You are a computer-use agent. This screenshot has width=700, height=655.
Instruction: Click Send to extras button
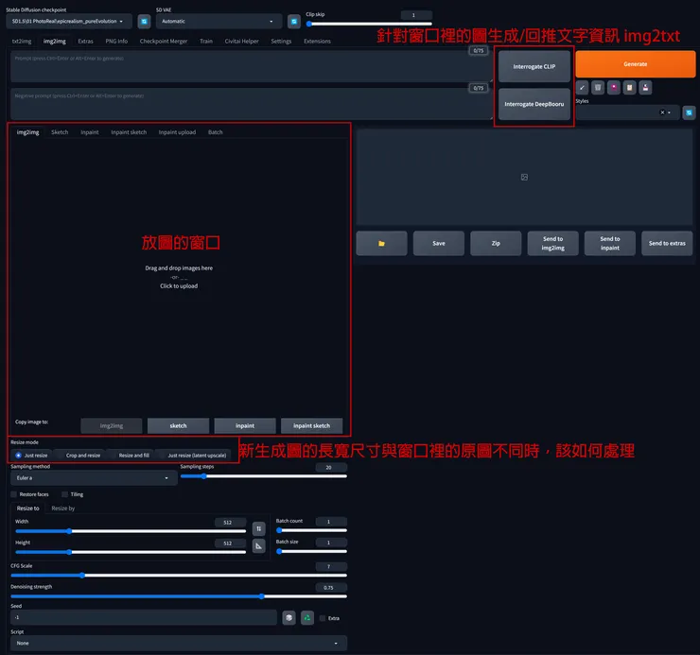point(667,243)
